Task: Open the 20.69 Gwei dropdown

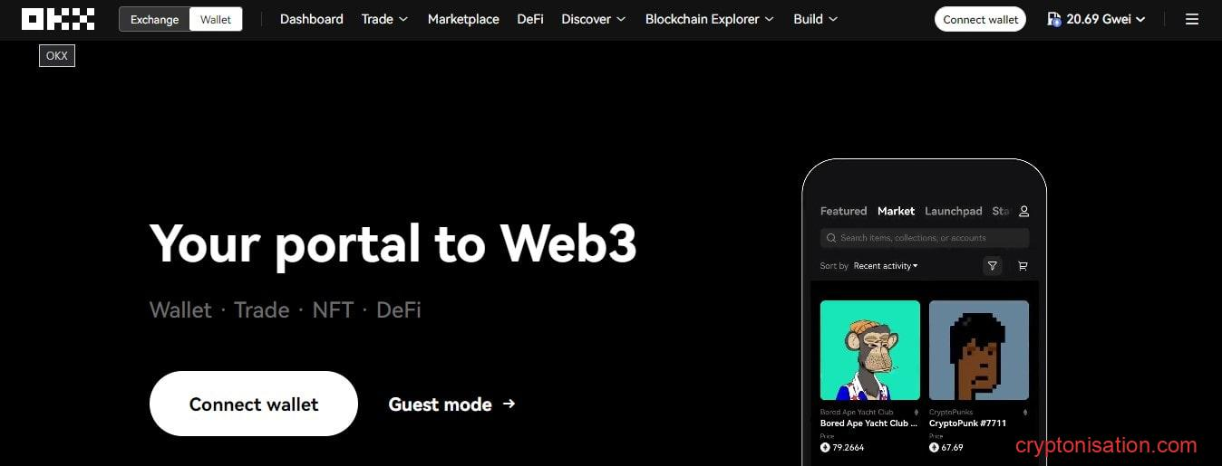Action: [1096, 19]
